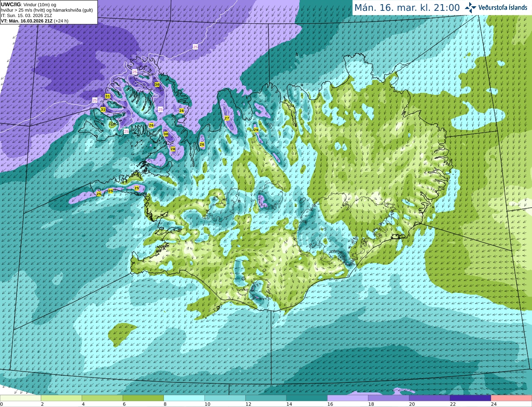The width and height of the screenshot is (532, 407).
Task: Pick the pink above-24 m/s legend swatch
Action: tap(511, 398)
